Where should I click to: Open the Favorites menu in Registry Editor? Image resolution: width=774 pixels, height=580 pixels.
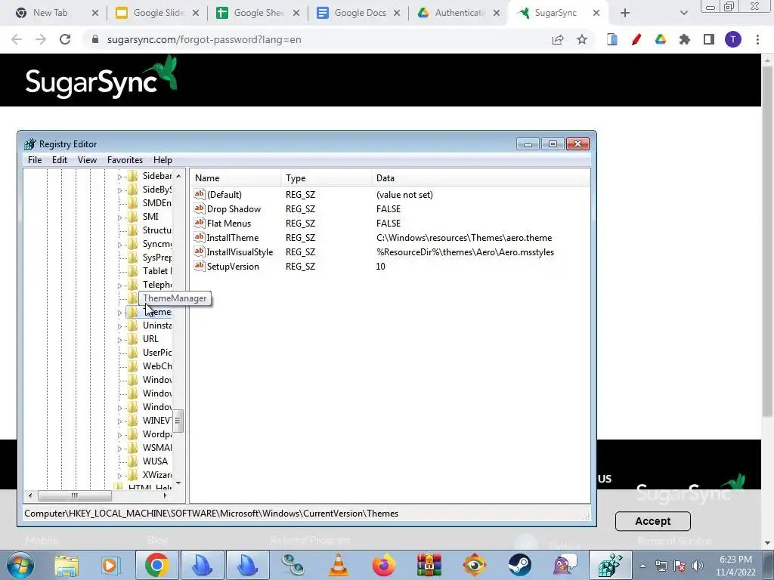point(125,160)
